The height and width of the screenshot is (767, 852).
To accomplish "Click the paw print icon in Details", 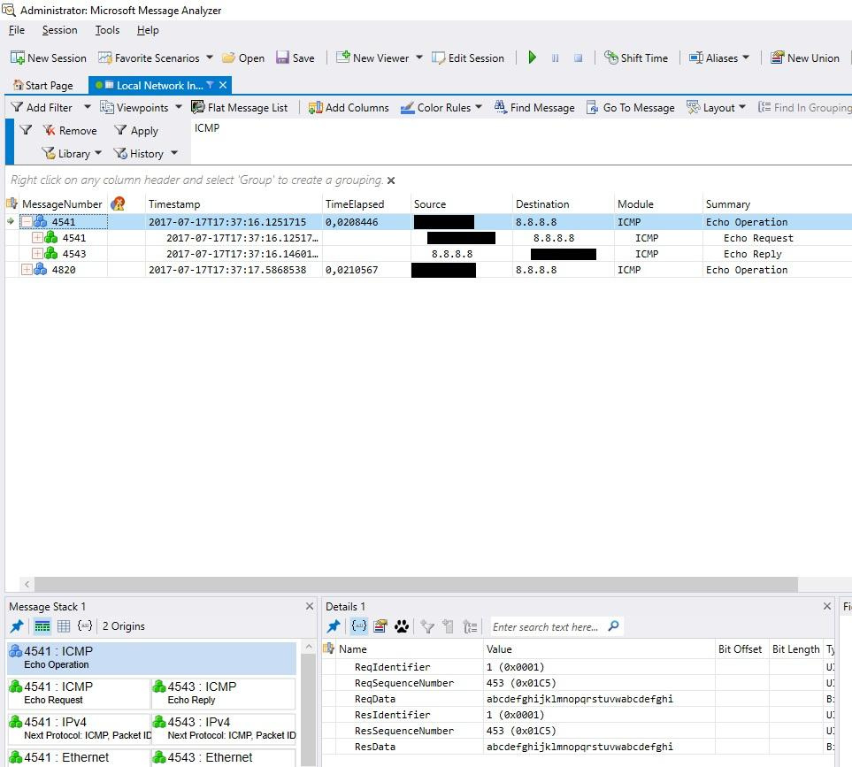I will [x=402, y=627].
